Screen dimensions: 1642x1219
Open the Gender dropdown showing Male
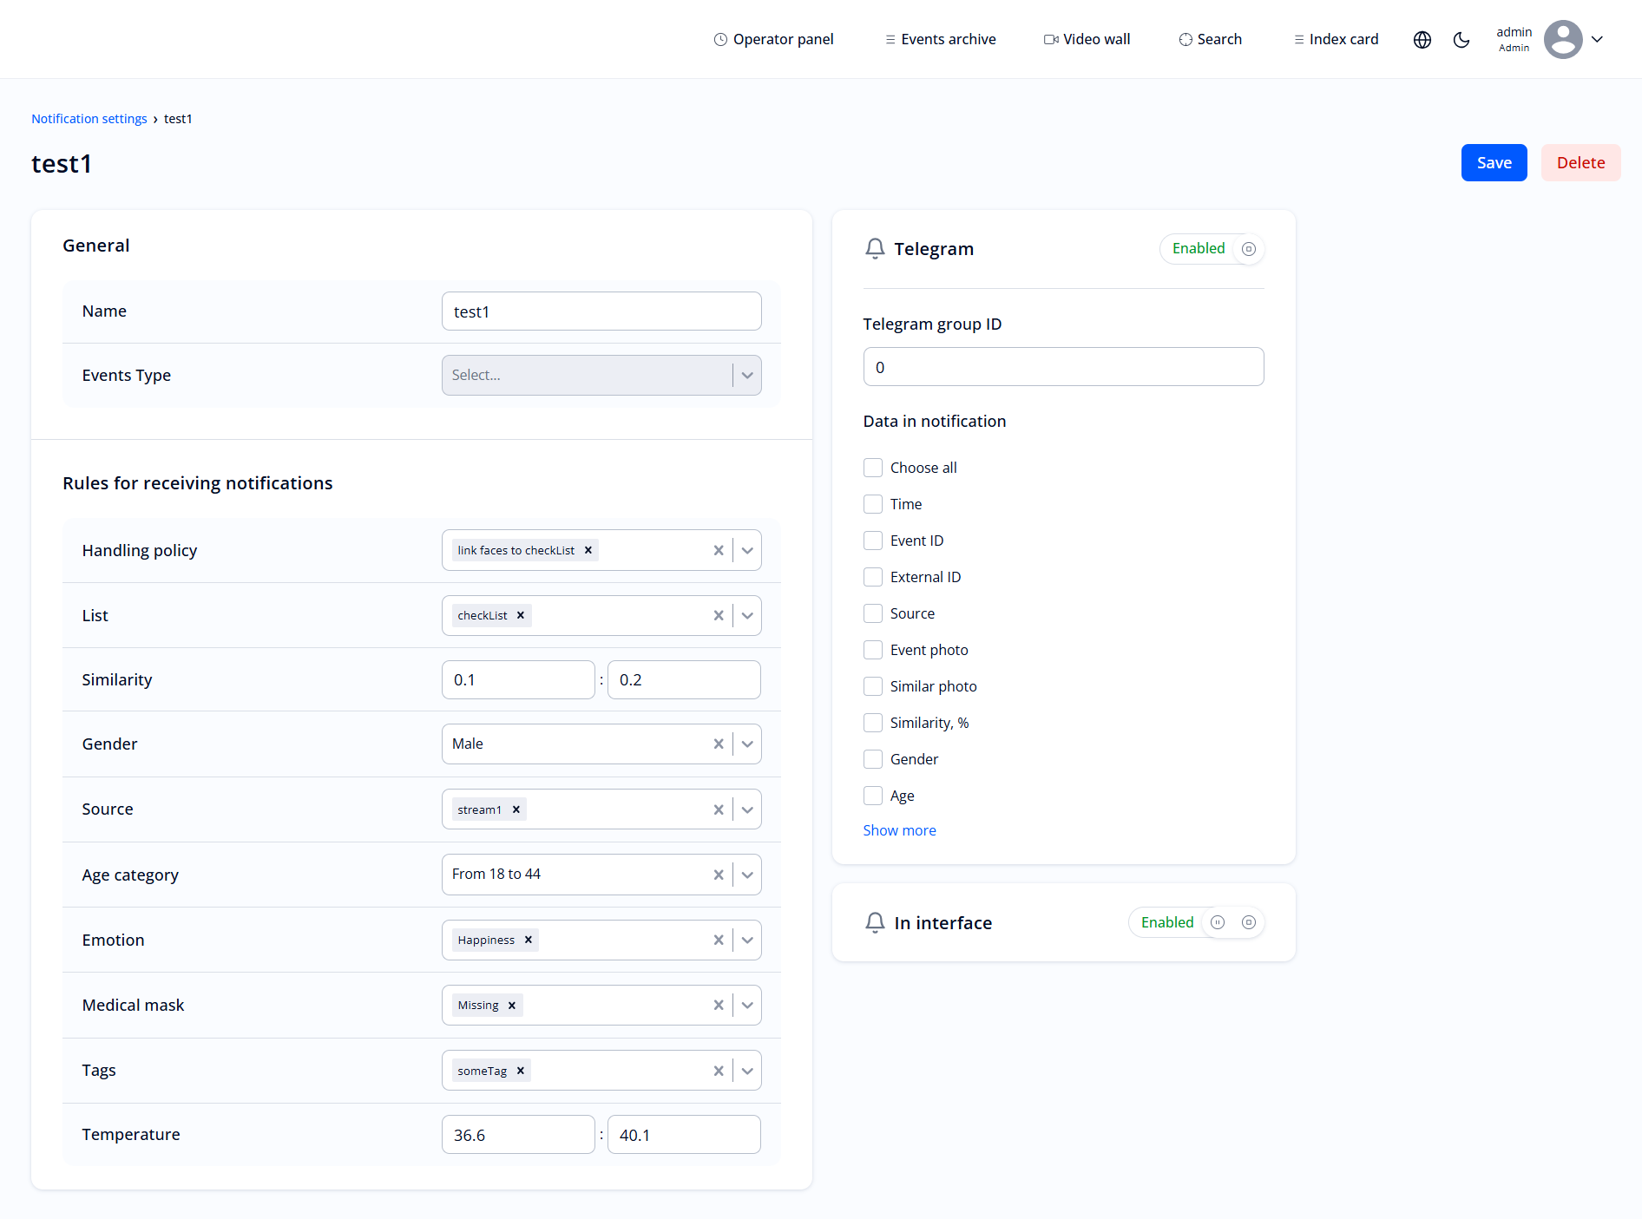(746, 744)
